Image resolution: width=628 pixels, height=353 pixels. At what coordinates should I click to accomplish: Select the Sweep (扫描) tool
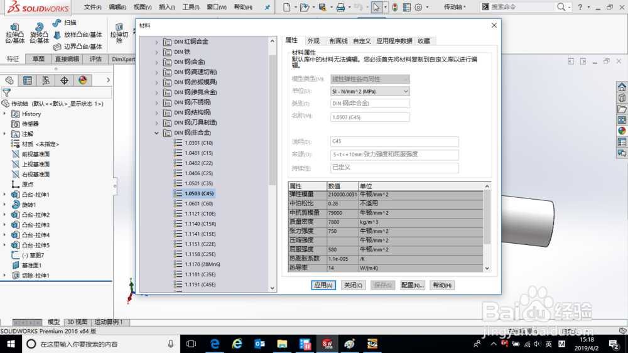pos(65,23)
